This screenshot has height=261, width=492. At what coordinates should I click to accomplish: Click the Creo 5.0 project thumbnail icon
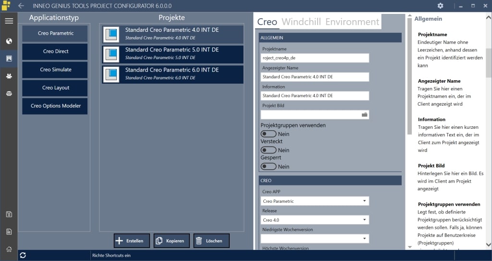pyautogui.click(x=111, y=54)
